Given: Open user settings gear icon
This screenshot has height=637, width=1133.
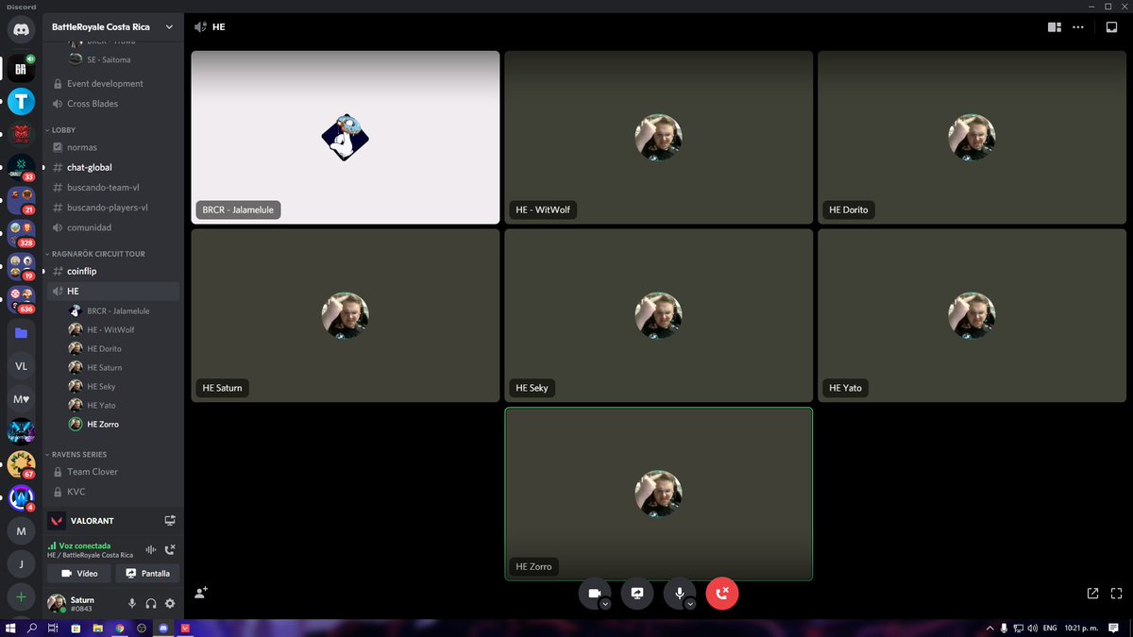Looking at the screenshot, I should [x=170, y=603].
